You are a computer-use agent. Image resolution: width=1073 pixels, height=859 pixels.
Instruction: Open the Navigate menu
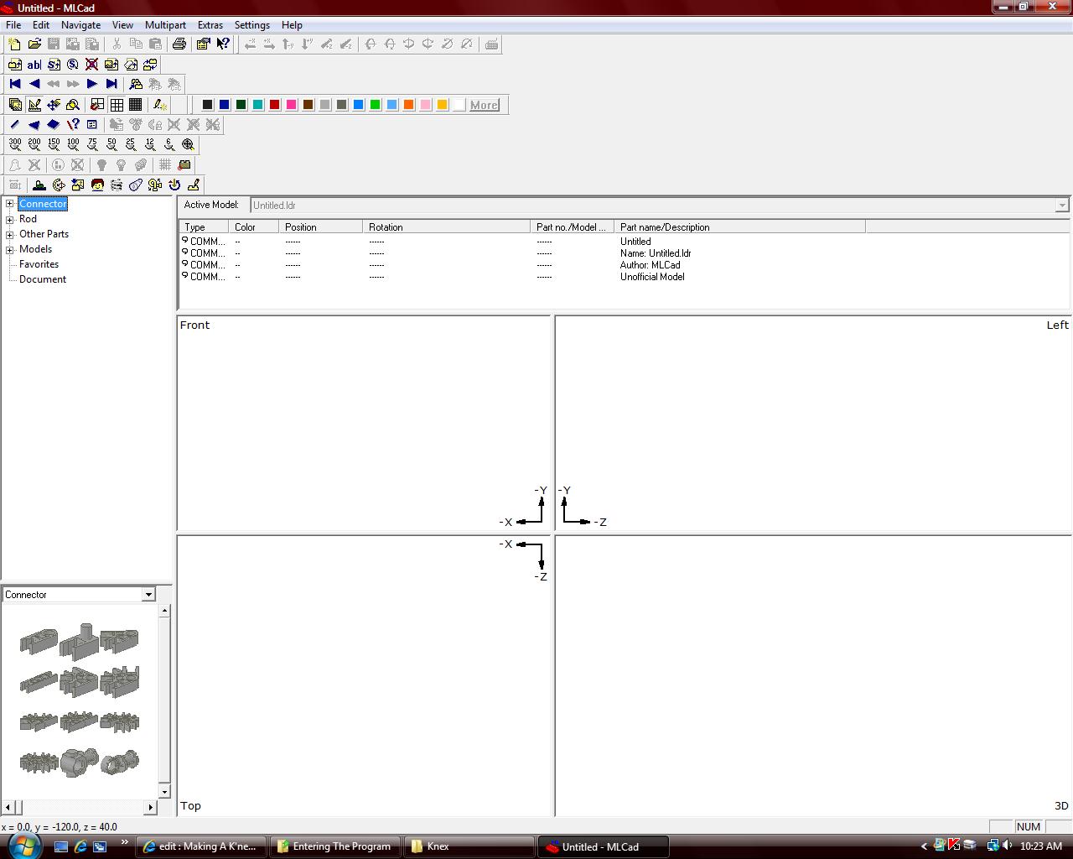[80, 25]
